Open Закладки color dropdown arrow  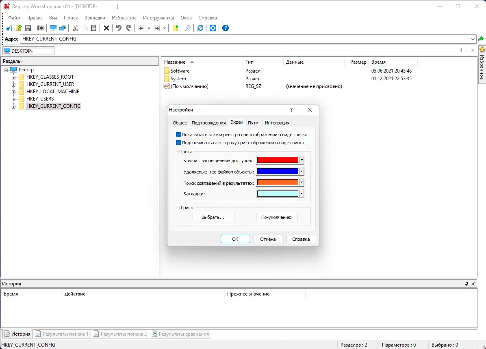tap(302, 193)
